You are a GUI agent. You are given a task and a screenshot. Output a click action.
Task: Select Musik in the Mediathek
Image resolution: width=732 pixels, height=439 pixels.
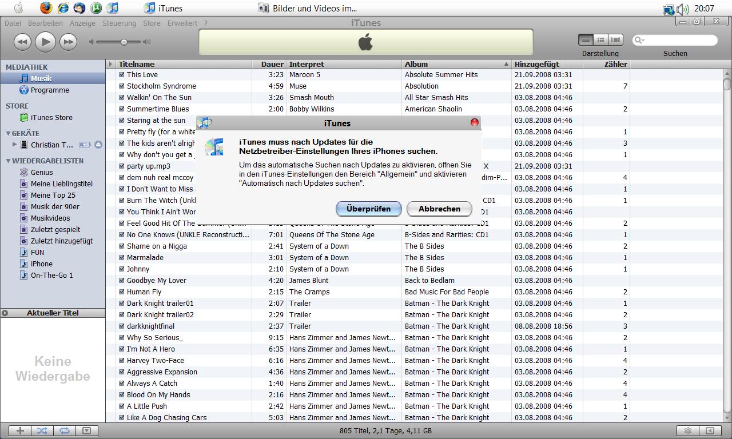click(x=53, y=78)
